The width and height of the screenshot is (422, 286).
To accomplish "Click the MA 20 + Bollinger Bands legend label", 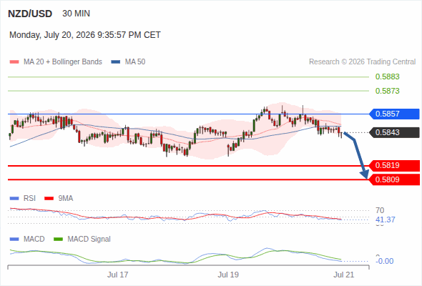I will point(63,62).
